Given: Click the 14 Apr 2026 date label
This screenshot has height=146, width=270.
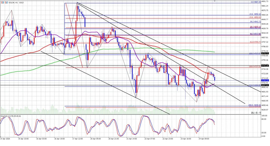Looking at the screenshot, I should pyautogui.click(x=6, y=139).
